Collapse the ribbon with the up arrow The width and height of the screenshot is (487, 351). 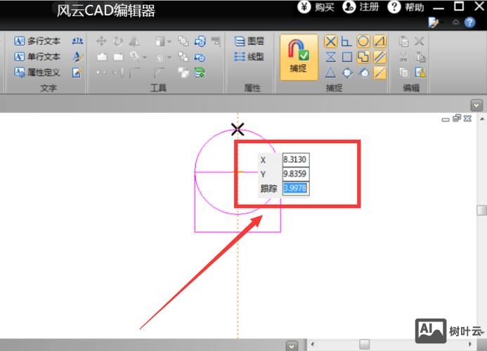pyautogui.click(x=455, y=22)
